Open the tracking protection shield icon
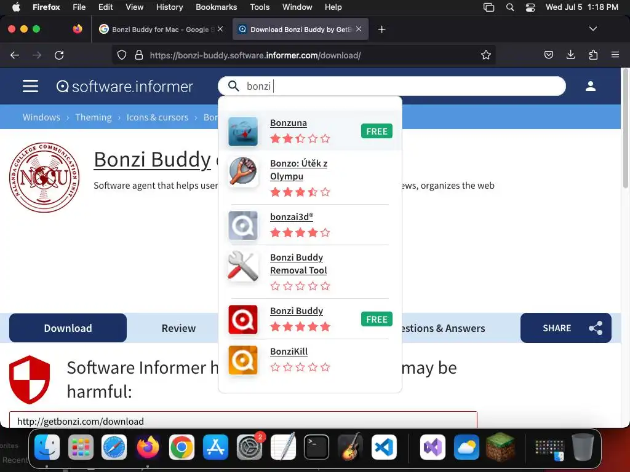The height and width of the screenshot is (472, 630). [x=121, y=55]
